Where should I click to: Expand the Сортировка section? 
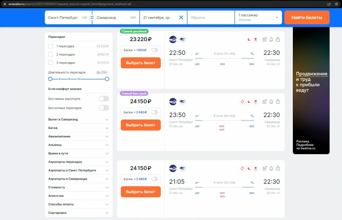(x=79, y=213)
